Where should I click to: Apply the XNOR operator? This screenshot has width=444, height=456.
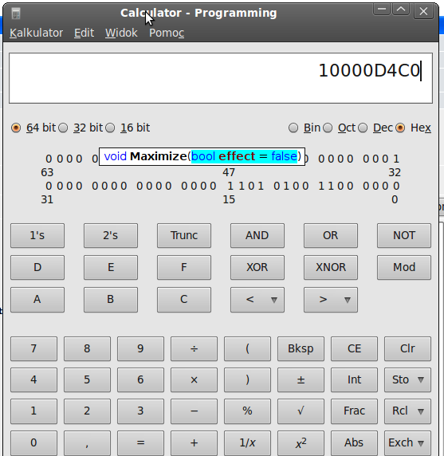point(331,267)
